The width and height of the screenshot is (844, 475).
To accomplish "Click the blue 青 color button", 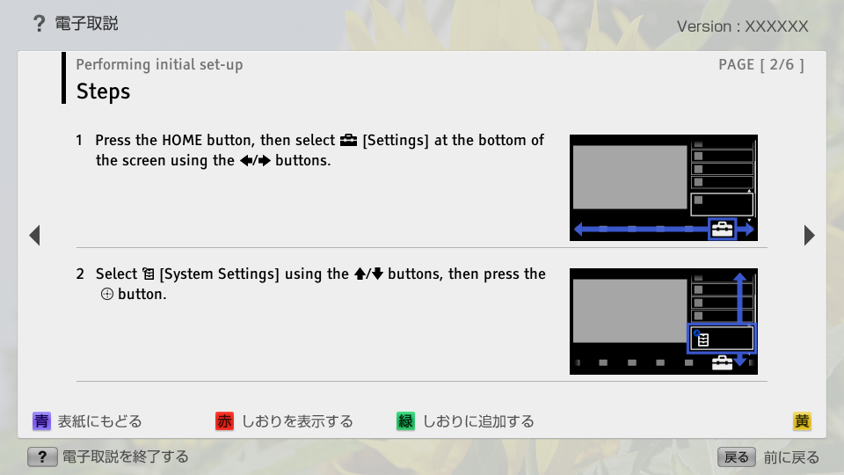I will 41,421.
